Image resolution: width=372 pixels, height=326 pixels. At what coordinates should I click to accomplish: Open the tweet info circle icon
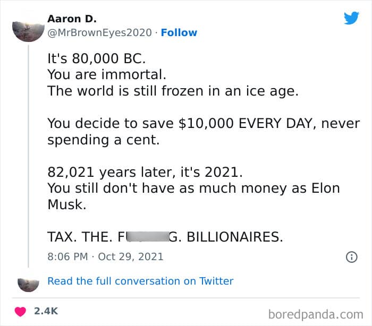(x=352, y=257)
